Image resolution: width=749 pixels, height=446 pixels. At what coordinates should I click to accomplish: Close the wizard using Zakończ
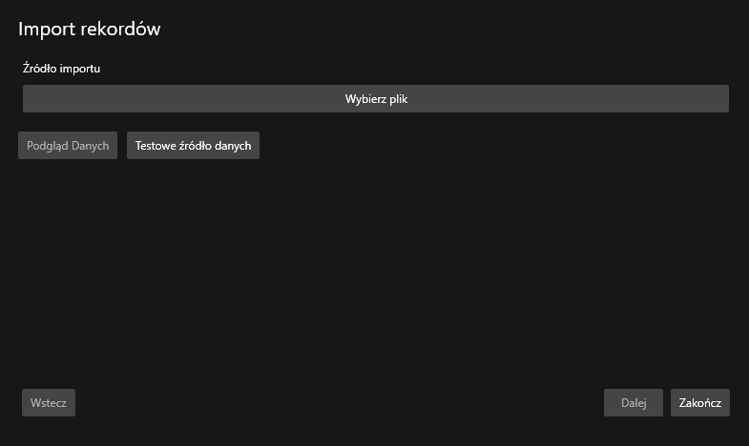pyautogui.click(x=699, y=403)
